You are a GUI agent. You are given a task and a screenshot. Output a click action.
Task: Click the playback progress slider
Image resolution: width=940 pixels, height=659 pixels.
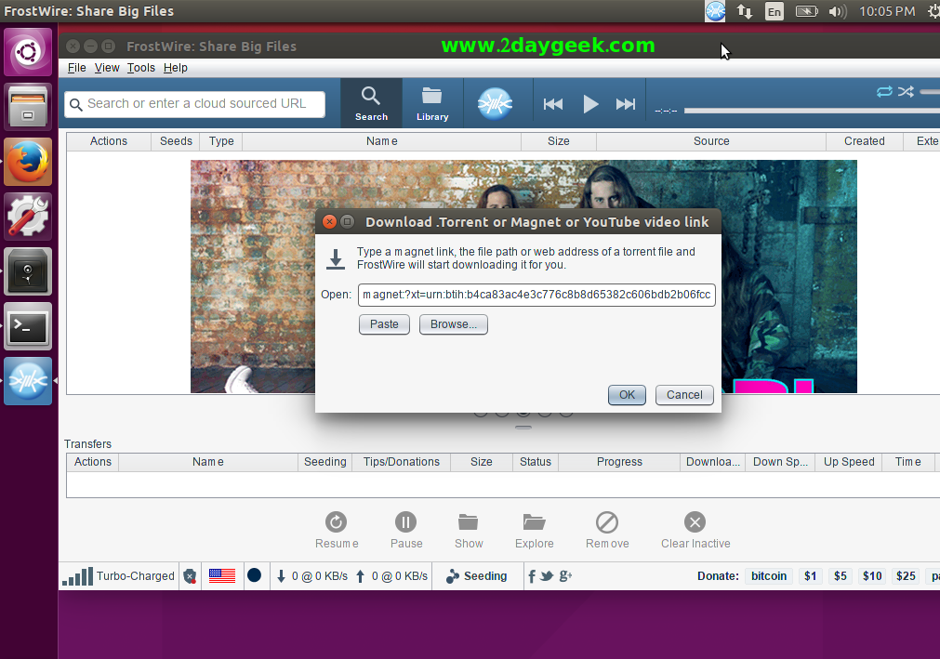tap(812, 111)
